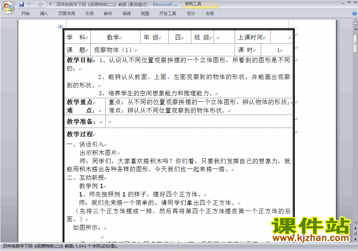This screenshot has width=358, height=251.
Task: Switch to the 视图 tab
Action: point(145,14)
